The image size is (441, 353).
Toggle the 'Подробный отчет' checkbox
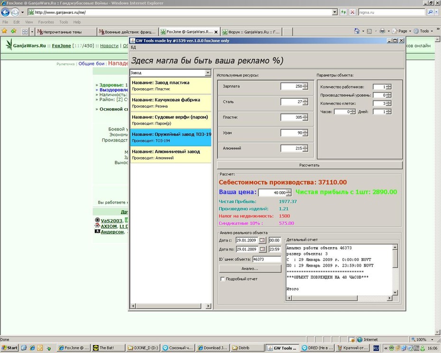pos(222,279)
